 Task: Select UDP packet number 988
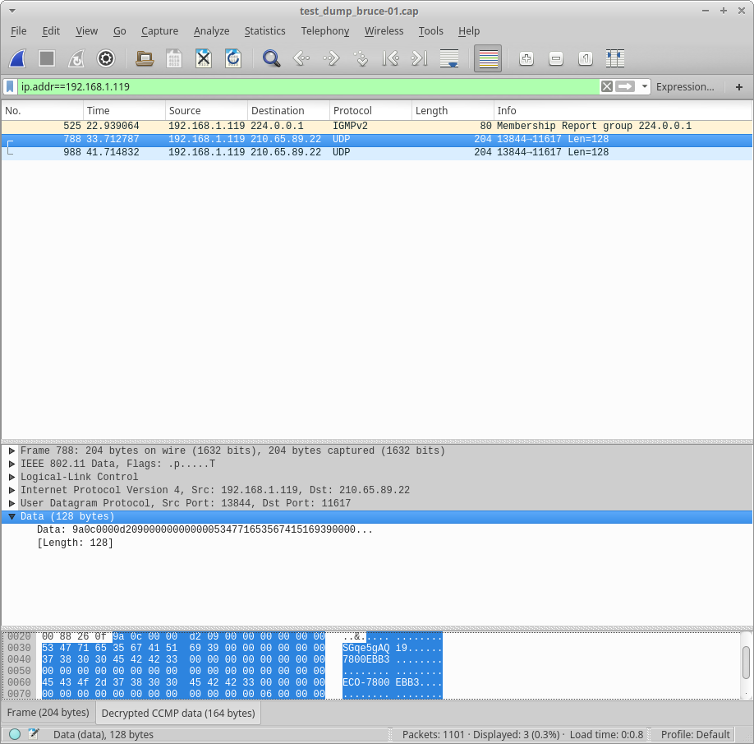click(377, 152)
